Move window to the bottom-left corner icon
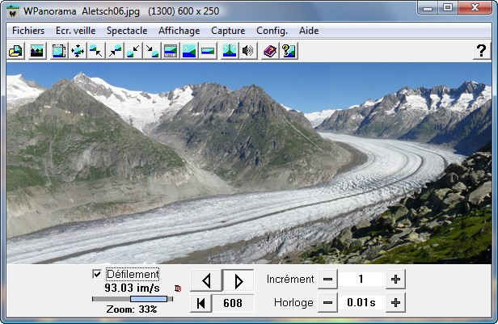Screen dimensions: 498x324 [133, 51]
